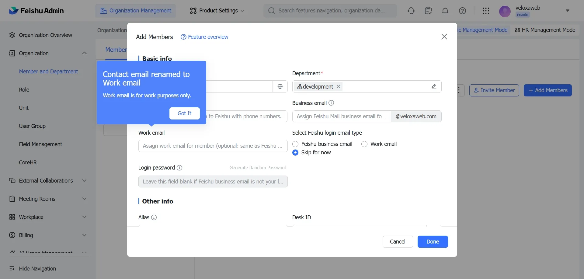Click the globe language icon in name field
The height and width of the screenshot is (279, 584).
[x=280, y=86]
